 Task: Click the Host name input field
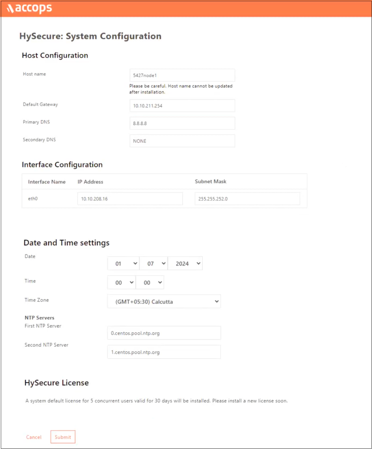coord(182,75)
